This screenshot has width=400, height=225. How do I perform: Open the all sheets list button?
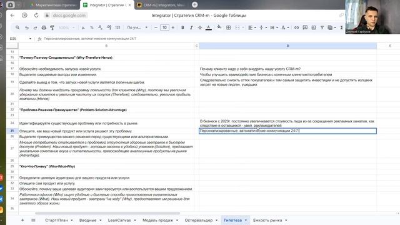[33, 220]
